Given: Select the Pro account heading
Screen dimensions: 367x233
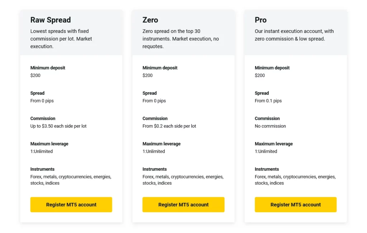Looking at the screenshot, I should [x=261, y=20].
